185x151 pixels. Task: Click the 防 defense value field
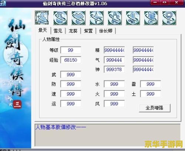click(x=71, y=84)
